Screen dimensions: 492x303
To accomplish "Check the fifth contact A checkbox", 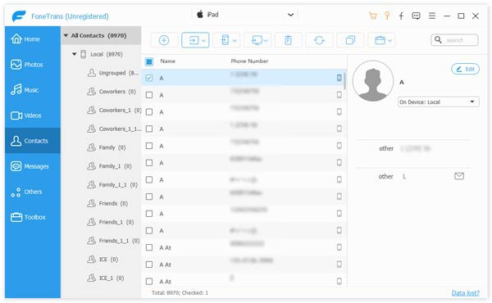I will (149, 146).
